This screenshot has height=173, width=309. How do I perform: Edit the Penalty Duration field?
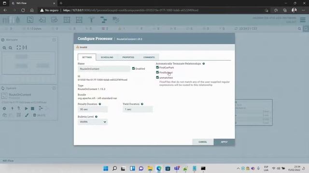(93, 109)
